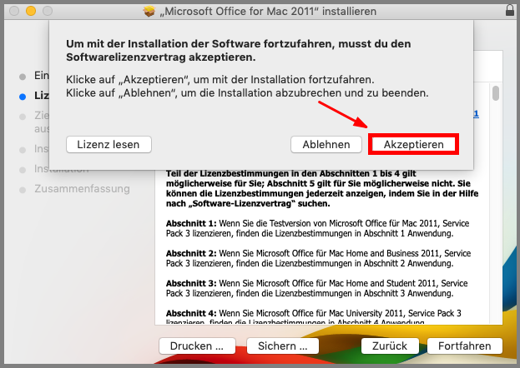Click the window title 'Microsoft Office for Mac 2011 installieren'
The image size is (520, 368).
(268, 12)
